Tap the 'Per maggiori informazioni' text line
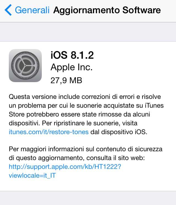Screen dimensions: 176x205 (86, 149)
